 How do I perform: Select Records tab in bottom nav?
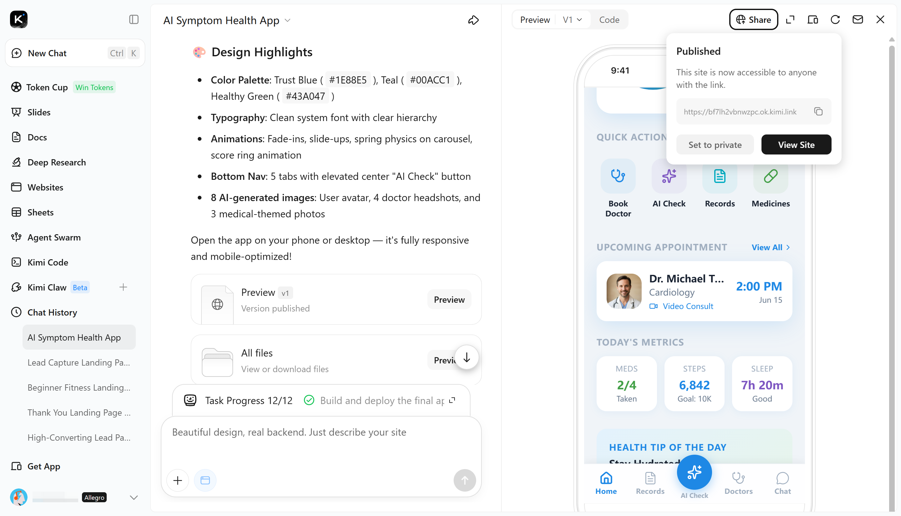click(650, 483)
